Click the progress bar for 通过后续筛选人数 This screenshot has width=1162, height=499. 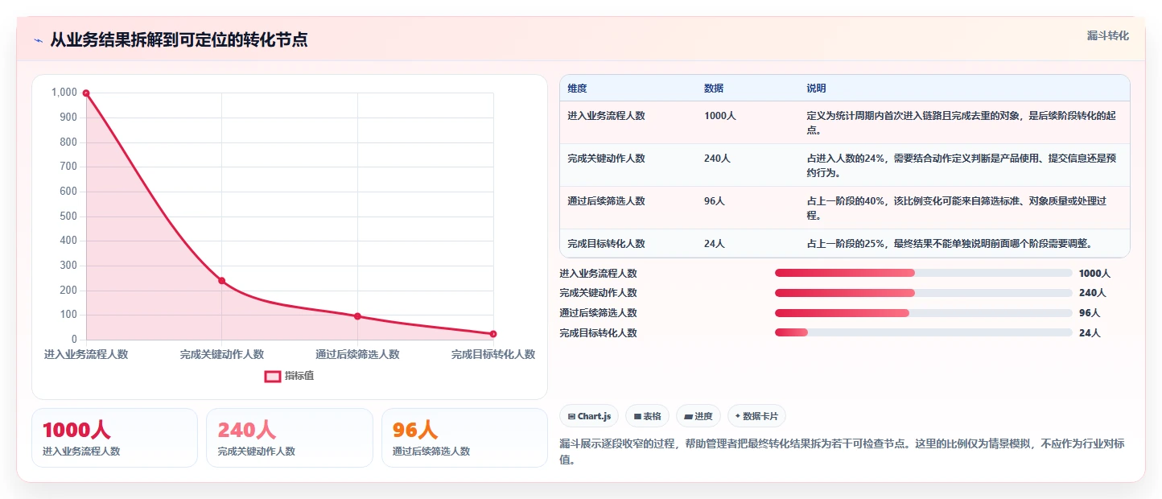tap(923, 313)
